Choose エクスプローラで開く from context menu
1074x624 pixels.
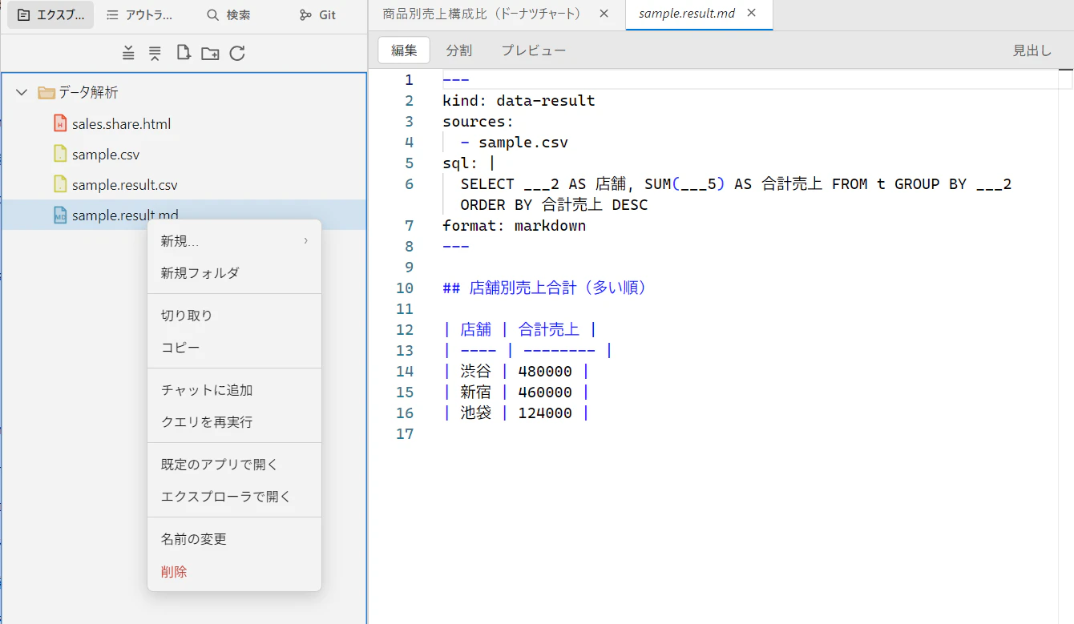234,497
